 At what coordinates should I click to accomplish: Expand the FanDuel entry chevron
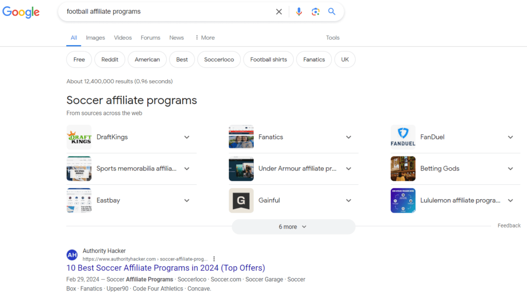pyautogui.click(x=511, y=137)
